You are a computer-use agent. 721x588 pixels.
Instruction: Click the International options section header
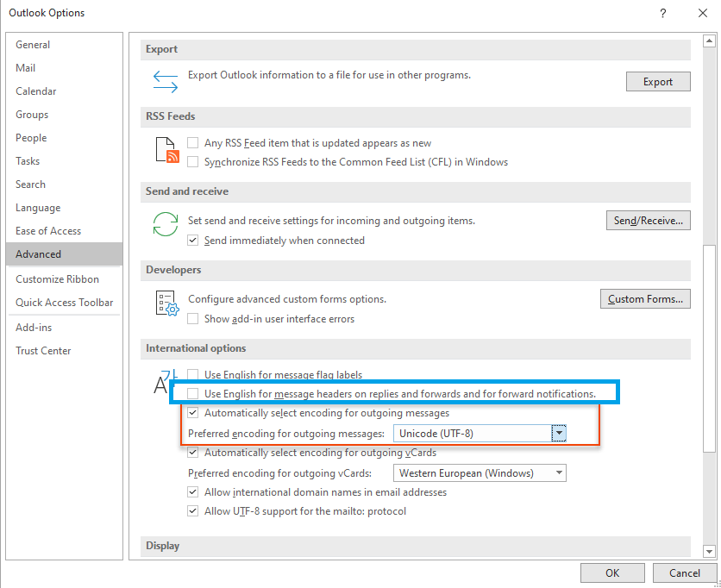[x=416, y=348]
